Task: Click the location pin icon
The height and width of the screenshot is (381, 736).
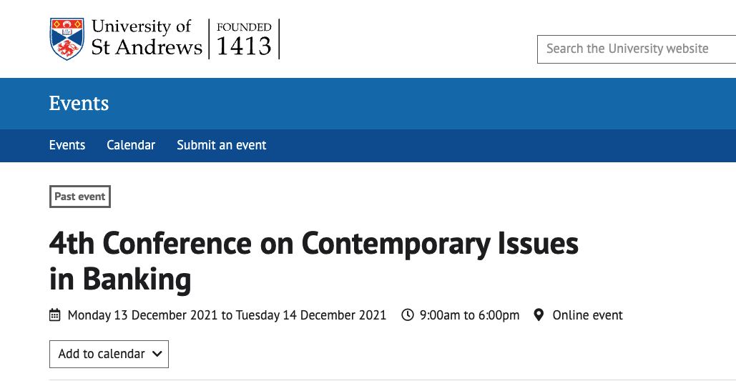Action: [x=539, y=315]
